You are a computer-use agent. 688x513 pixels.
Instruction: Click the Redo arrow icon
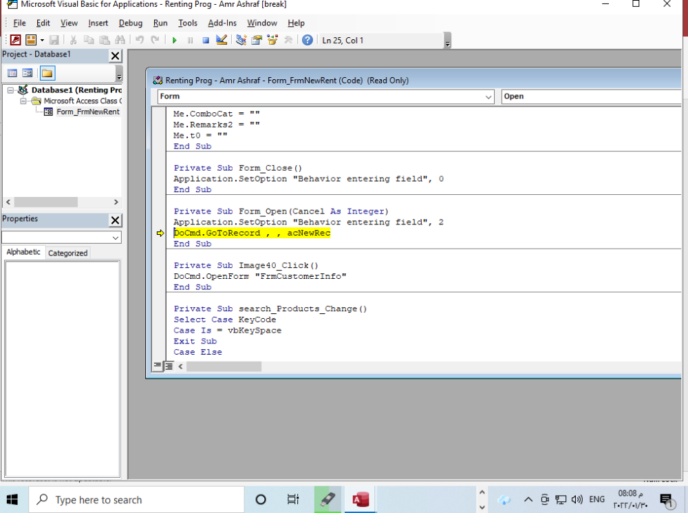pyautogui.click(x=155, y=40)
